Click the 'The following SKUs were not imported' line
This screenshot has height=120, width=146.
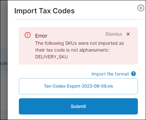tap(80, 43)
